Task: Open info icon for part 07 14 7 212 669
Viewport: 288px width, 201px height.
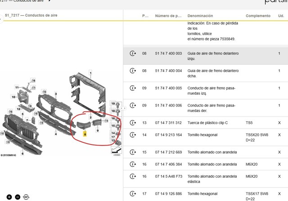Action: point(133,152)
